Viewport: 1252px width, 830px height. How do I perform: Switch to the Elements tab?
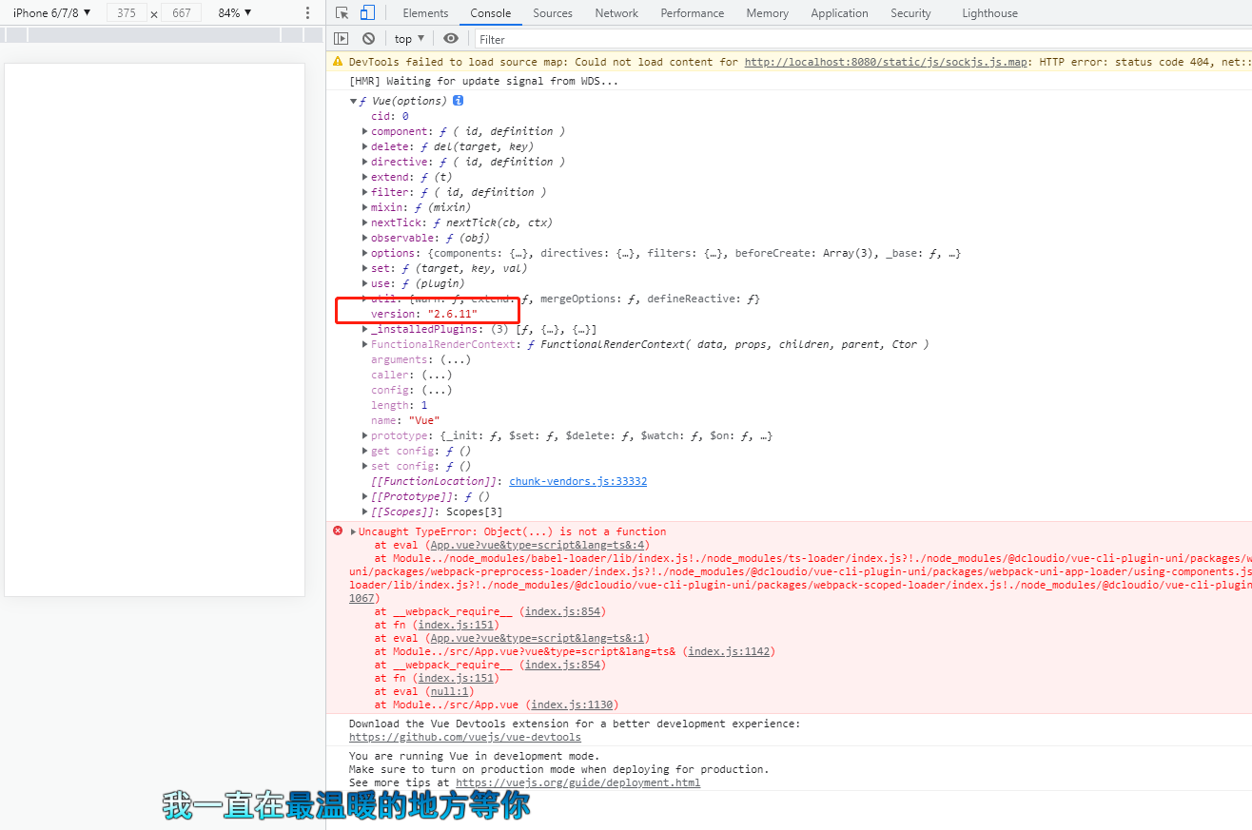[x=425, y=13]
